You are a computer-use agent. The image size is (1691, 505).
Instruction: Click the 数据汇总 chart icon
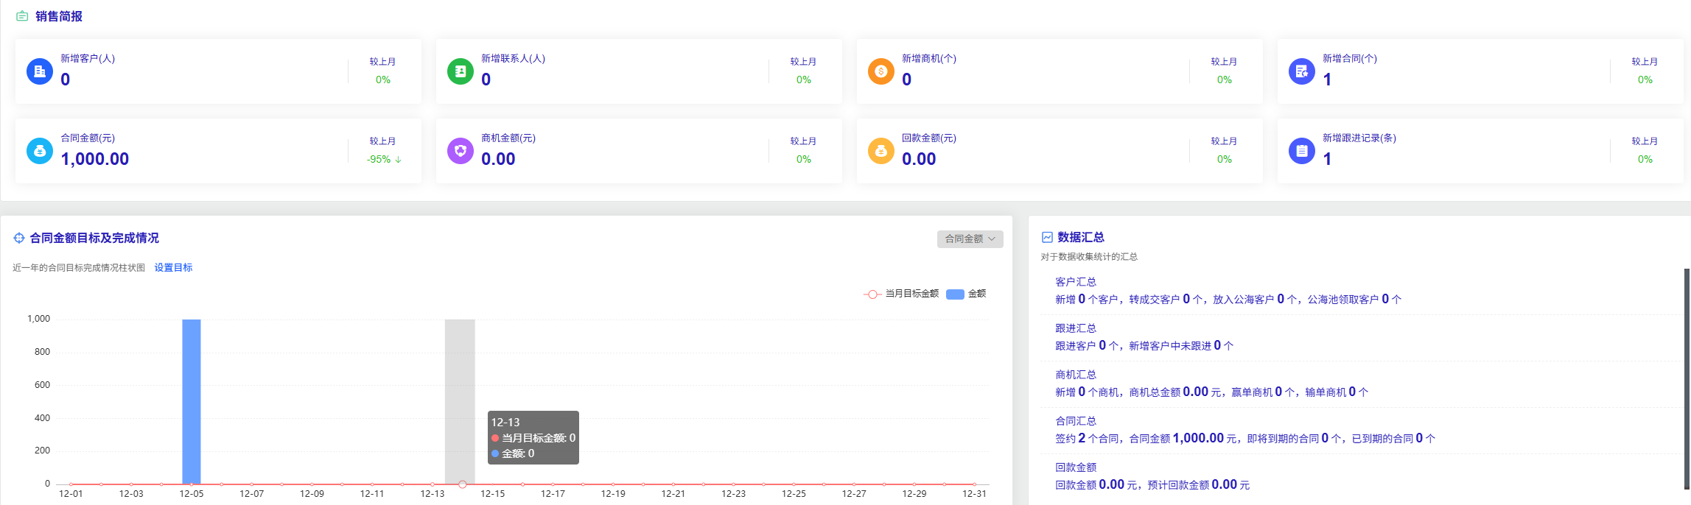[1047, 237]
